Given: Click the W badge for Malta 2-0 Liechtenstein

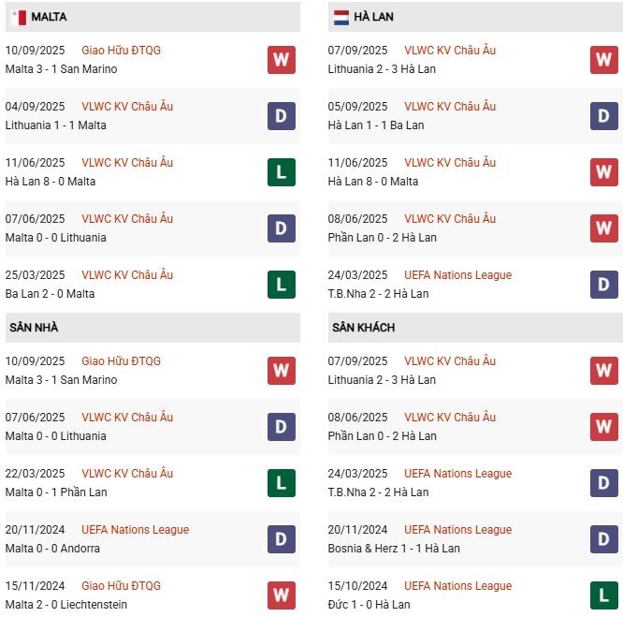Looking at the screenshot, I should coord(281,595).
